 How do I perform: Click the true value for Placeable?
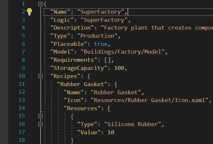[101, 44]
